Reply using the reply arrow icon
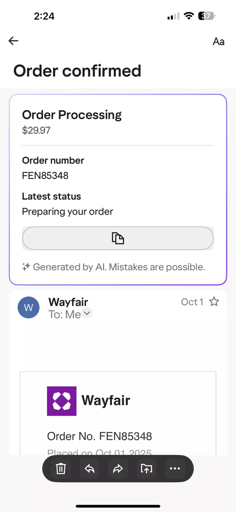Viewport: 236px width, 512px height. pyautogui.click(x=89, y=468)
